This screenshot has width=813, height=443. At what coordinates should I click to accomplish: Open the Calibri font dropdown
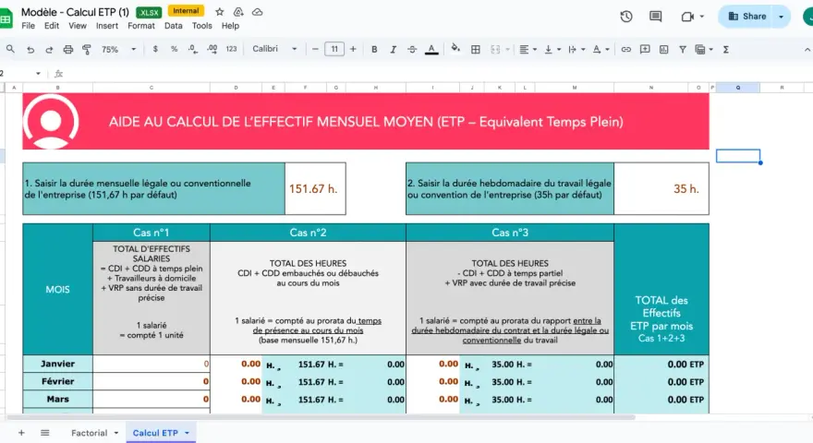274,49
